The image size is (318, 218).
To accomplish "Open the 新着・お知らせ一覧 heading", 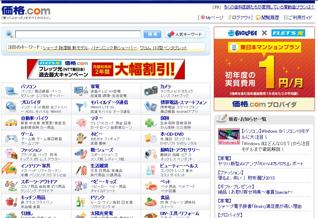I will (x=248, y=119).
